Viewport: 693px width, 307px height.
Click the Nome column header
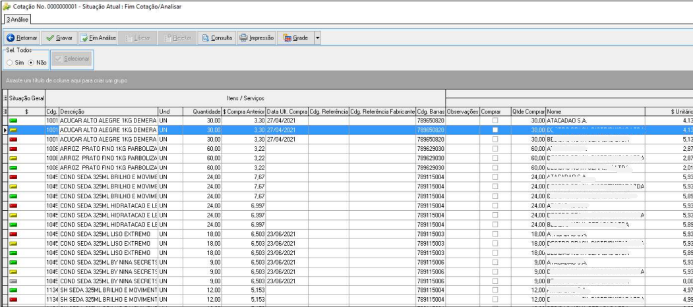point(595,111)
